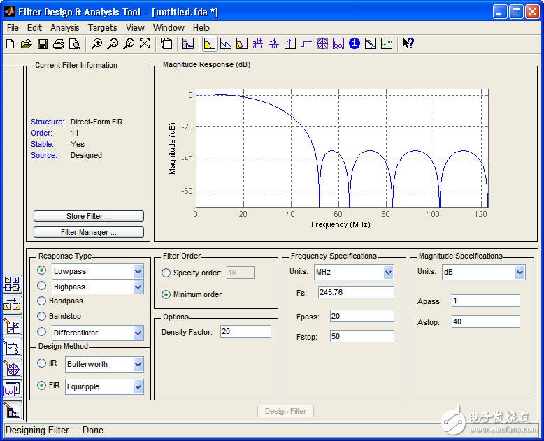
Task: Open the Analysis menu
Action: (x=64, y=28)
